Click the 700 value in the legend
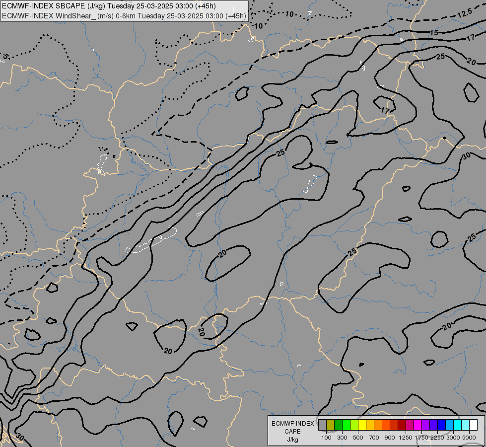The height and width of the screenshot is (447, 486). [x=374, y=438]
